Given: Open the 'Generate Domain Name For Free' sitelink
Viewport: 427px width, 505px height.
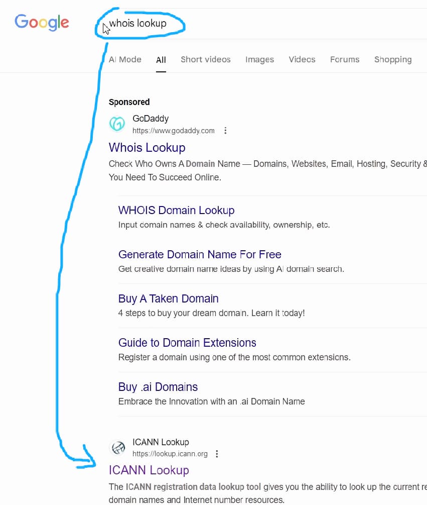Looking at the screenshot, I should 200,254.
